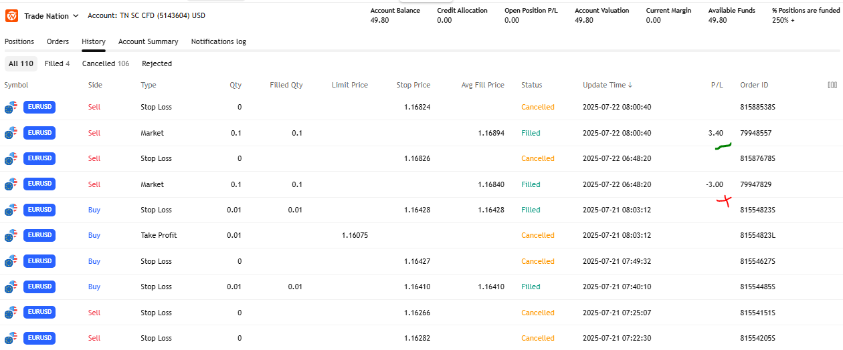This screenshot has height=350, width=843.
Task: Click the EURUSD badge on order 79947829
Action: coord(39,184)
